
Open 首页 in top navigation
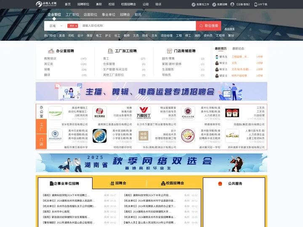pos(68,4)
